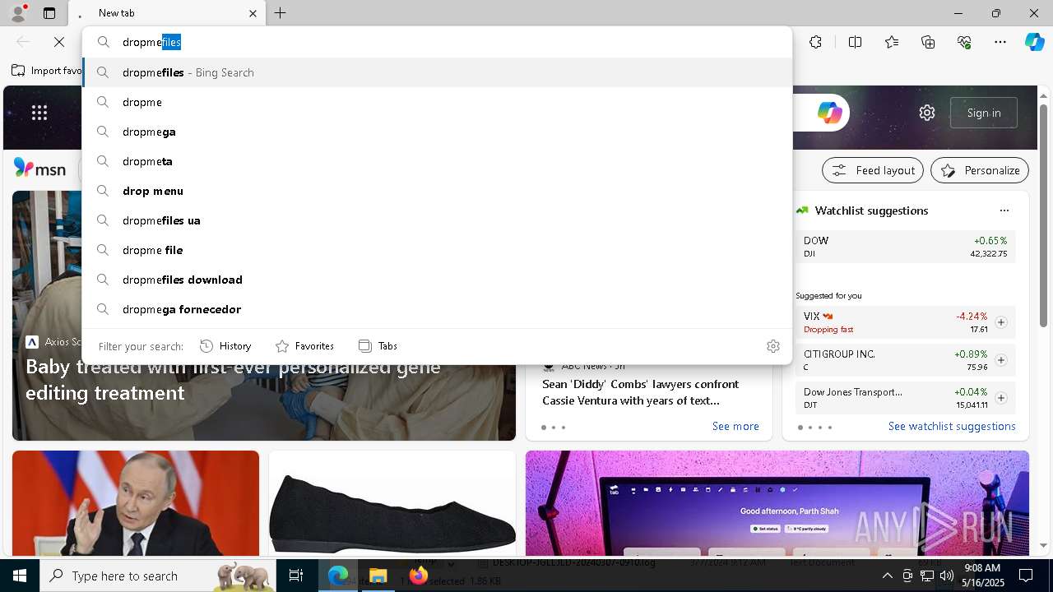The height and width of the screenshot is (592, 1053).
Task: Open the black shoe ad thumbnail
Action: pyautogui.click(x=392, y=503)
